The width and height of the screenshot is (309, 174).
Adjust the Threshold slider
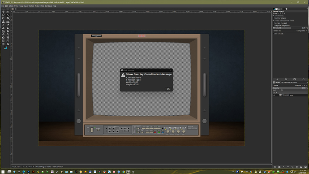click(290, 28)
